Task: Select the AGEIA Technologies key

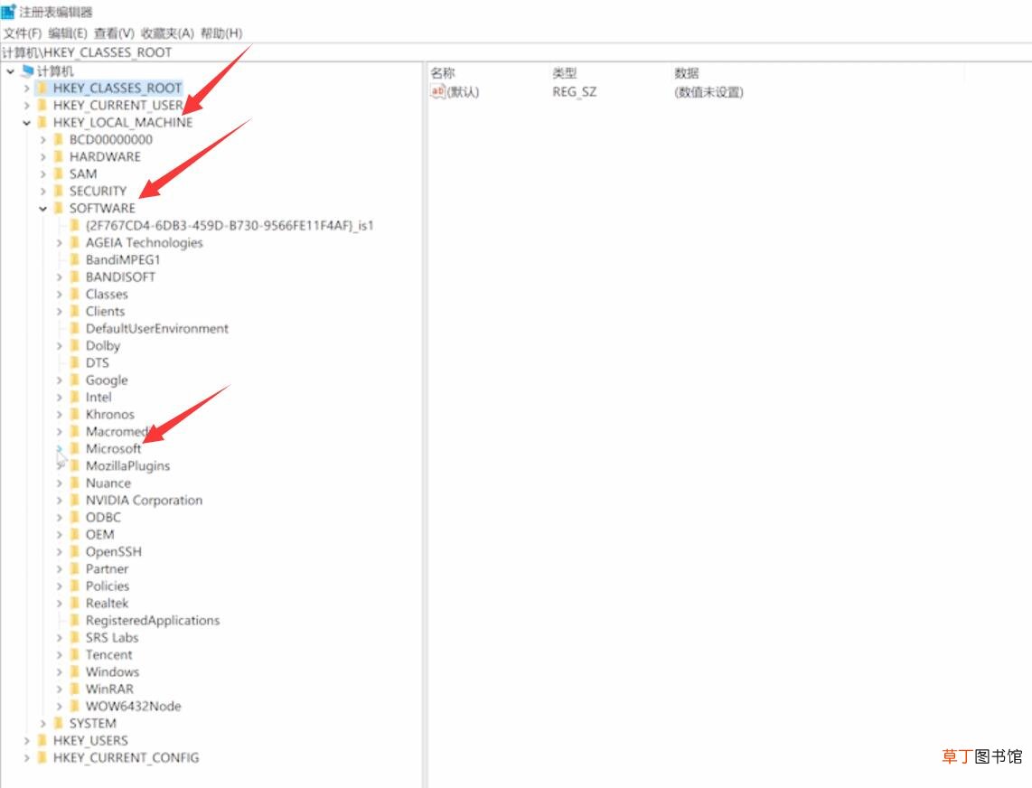Action: 145,243
